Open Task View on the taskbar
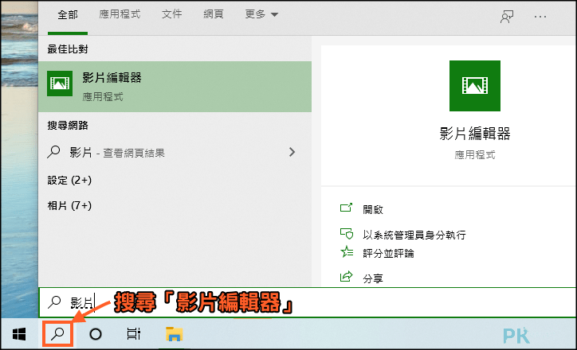Image resolution: width=577 pixels, height=350 pixels. click(x=133, y=334)
